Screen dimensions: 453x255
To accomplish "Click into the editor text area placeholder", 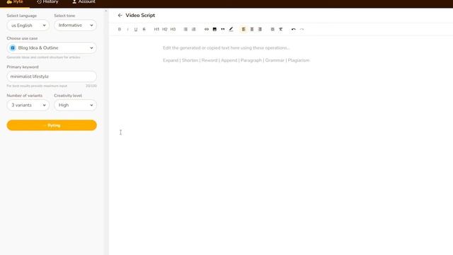I will pyautogui.click(x=226, y=48).
